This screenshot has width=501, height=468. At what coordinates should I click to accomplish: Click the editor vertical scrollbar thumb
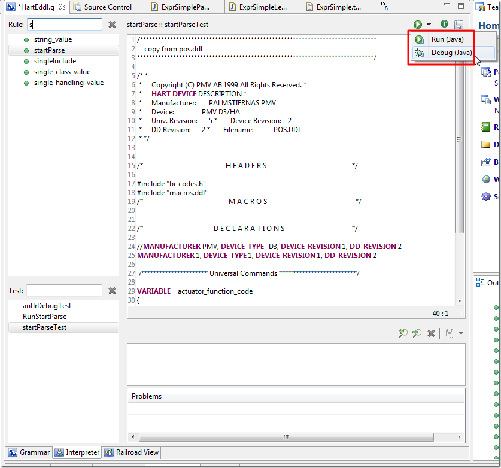pos(459,139)
